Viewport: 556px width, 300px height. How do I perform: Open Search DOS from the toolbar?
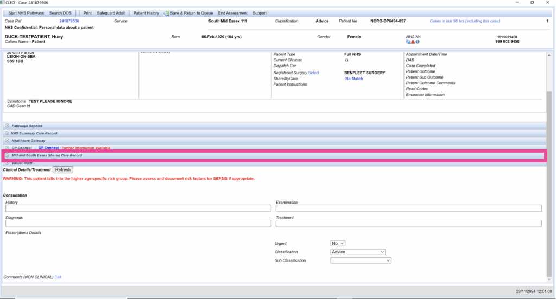pyautogui.click(x=60, y=13)
